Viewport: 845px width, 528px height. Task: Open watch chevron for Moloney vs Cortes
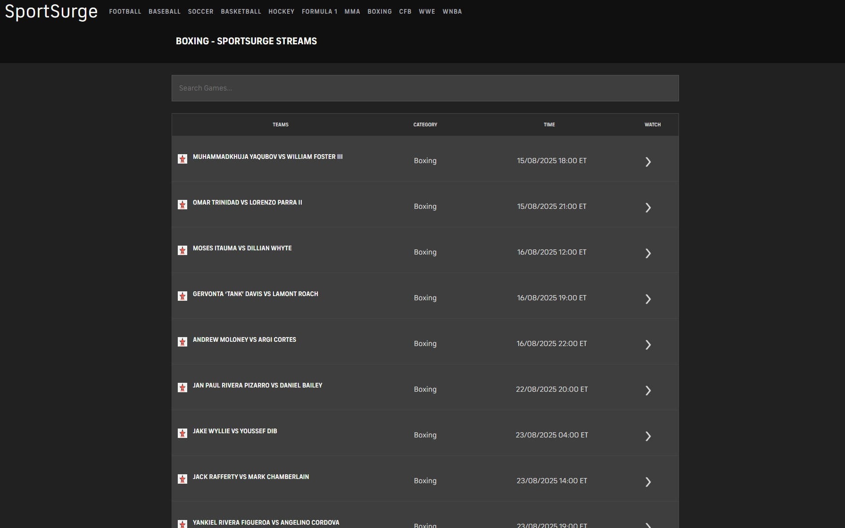click(x=648, y=345)
